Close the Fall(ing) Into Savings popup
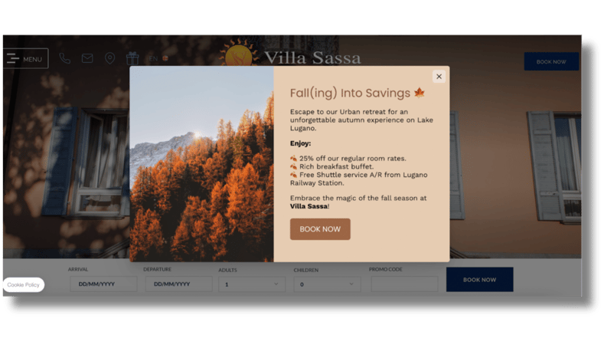This screenshot has height=338, width=601. tap(439, 77)
